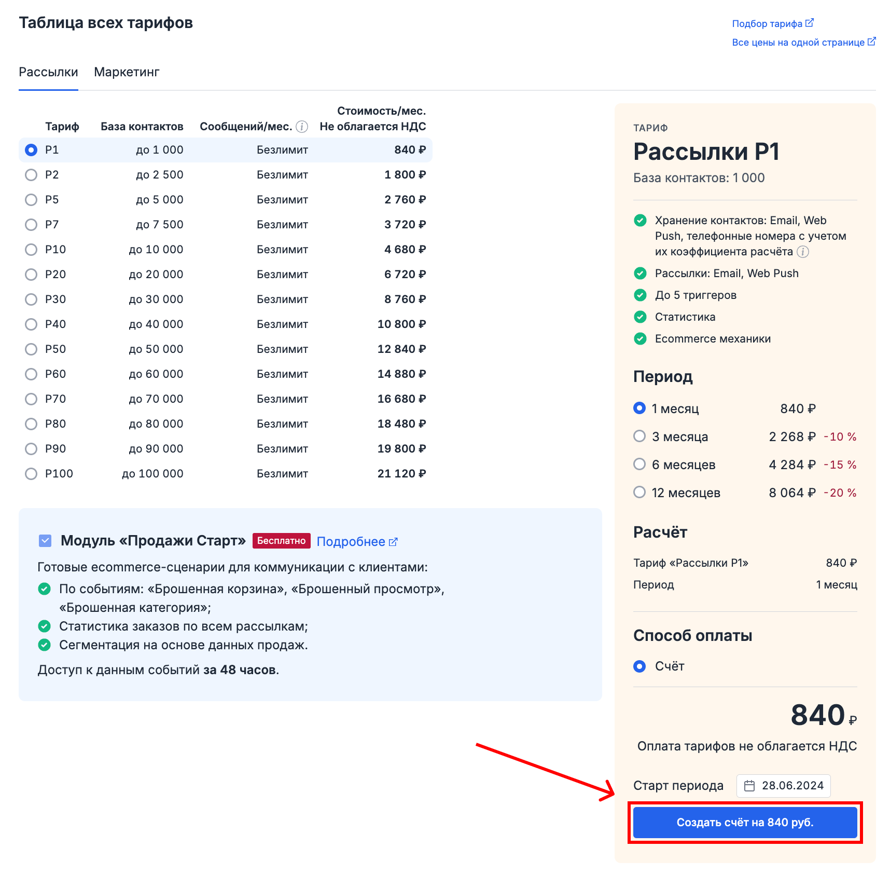Select the P50 tariff row
Image resolution: width=890 pixels, height=875 pixels.
[31, 349]
